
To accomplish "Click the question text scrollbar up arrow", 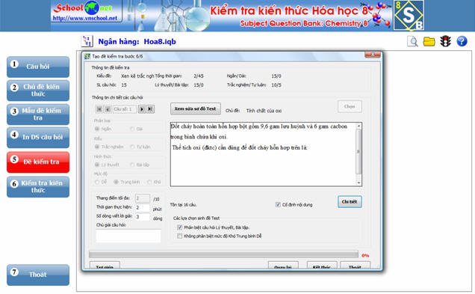I will click(x=358, y=126).
